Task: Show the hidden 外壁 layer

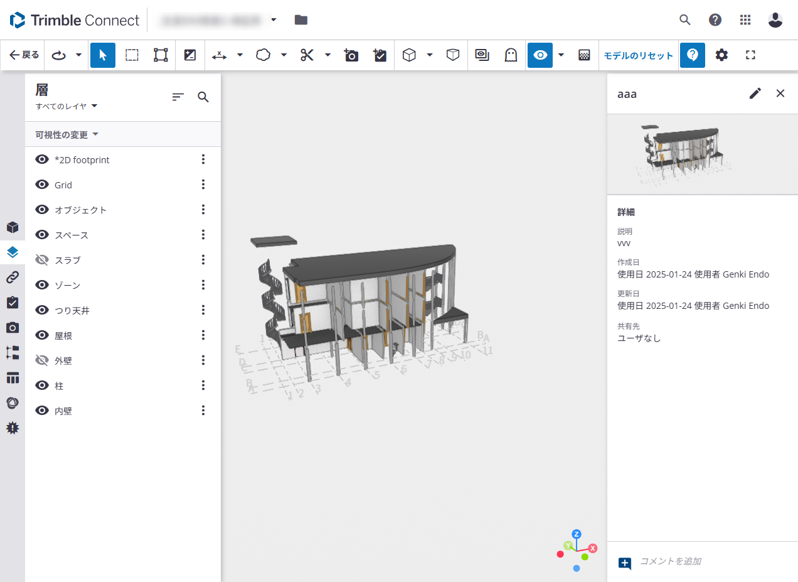Action: 42,360
